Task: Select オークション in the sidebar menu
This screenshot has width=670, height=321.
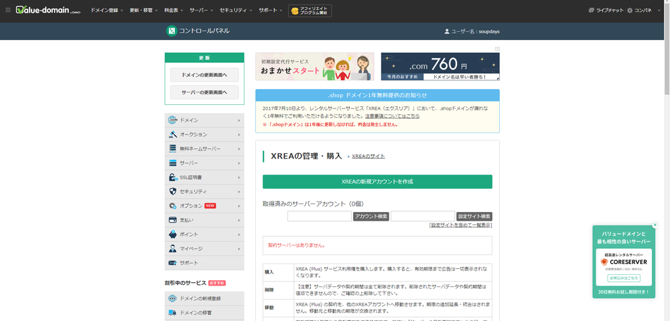Action: [x=204, y=134]
